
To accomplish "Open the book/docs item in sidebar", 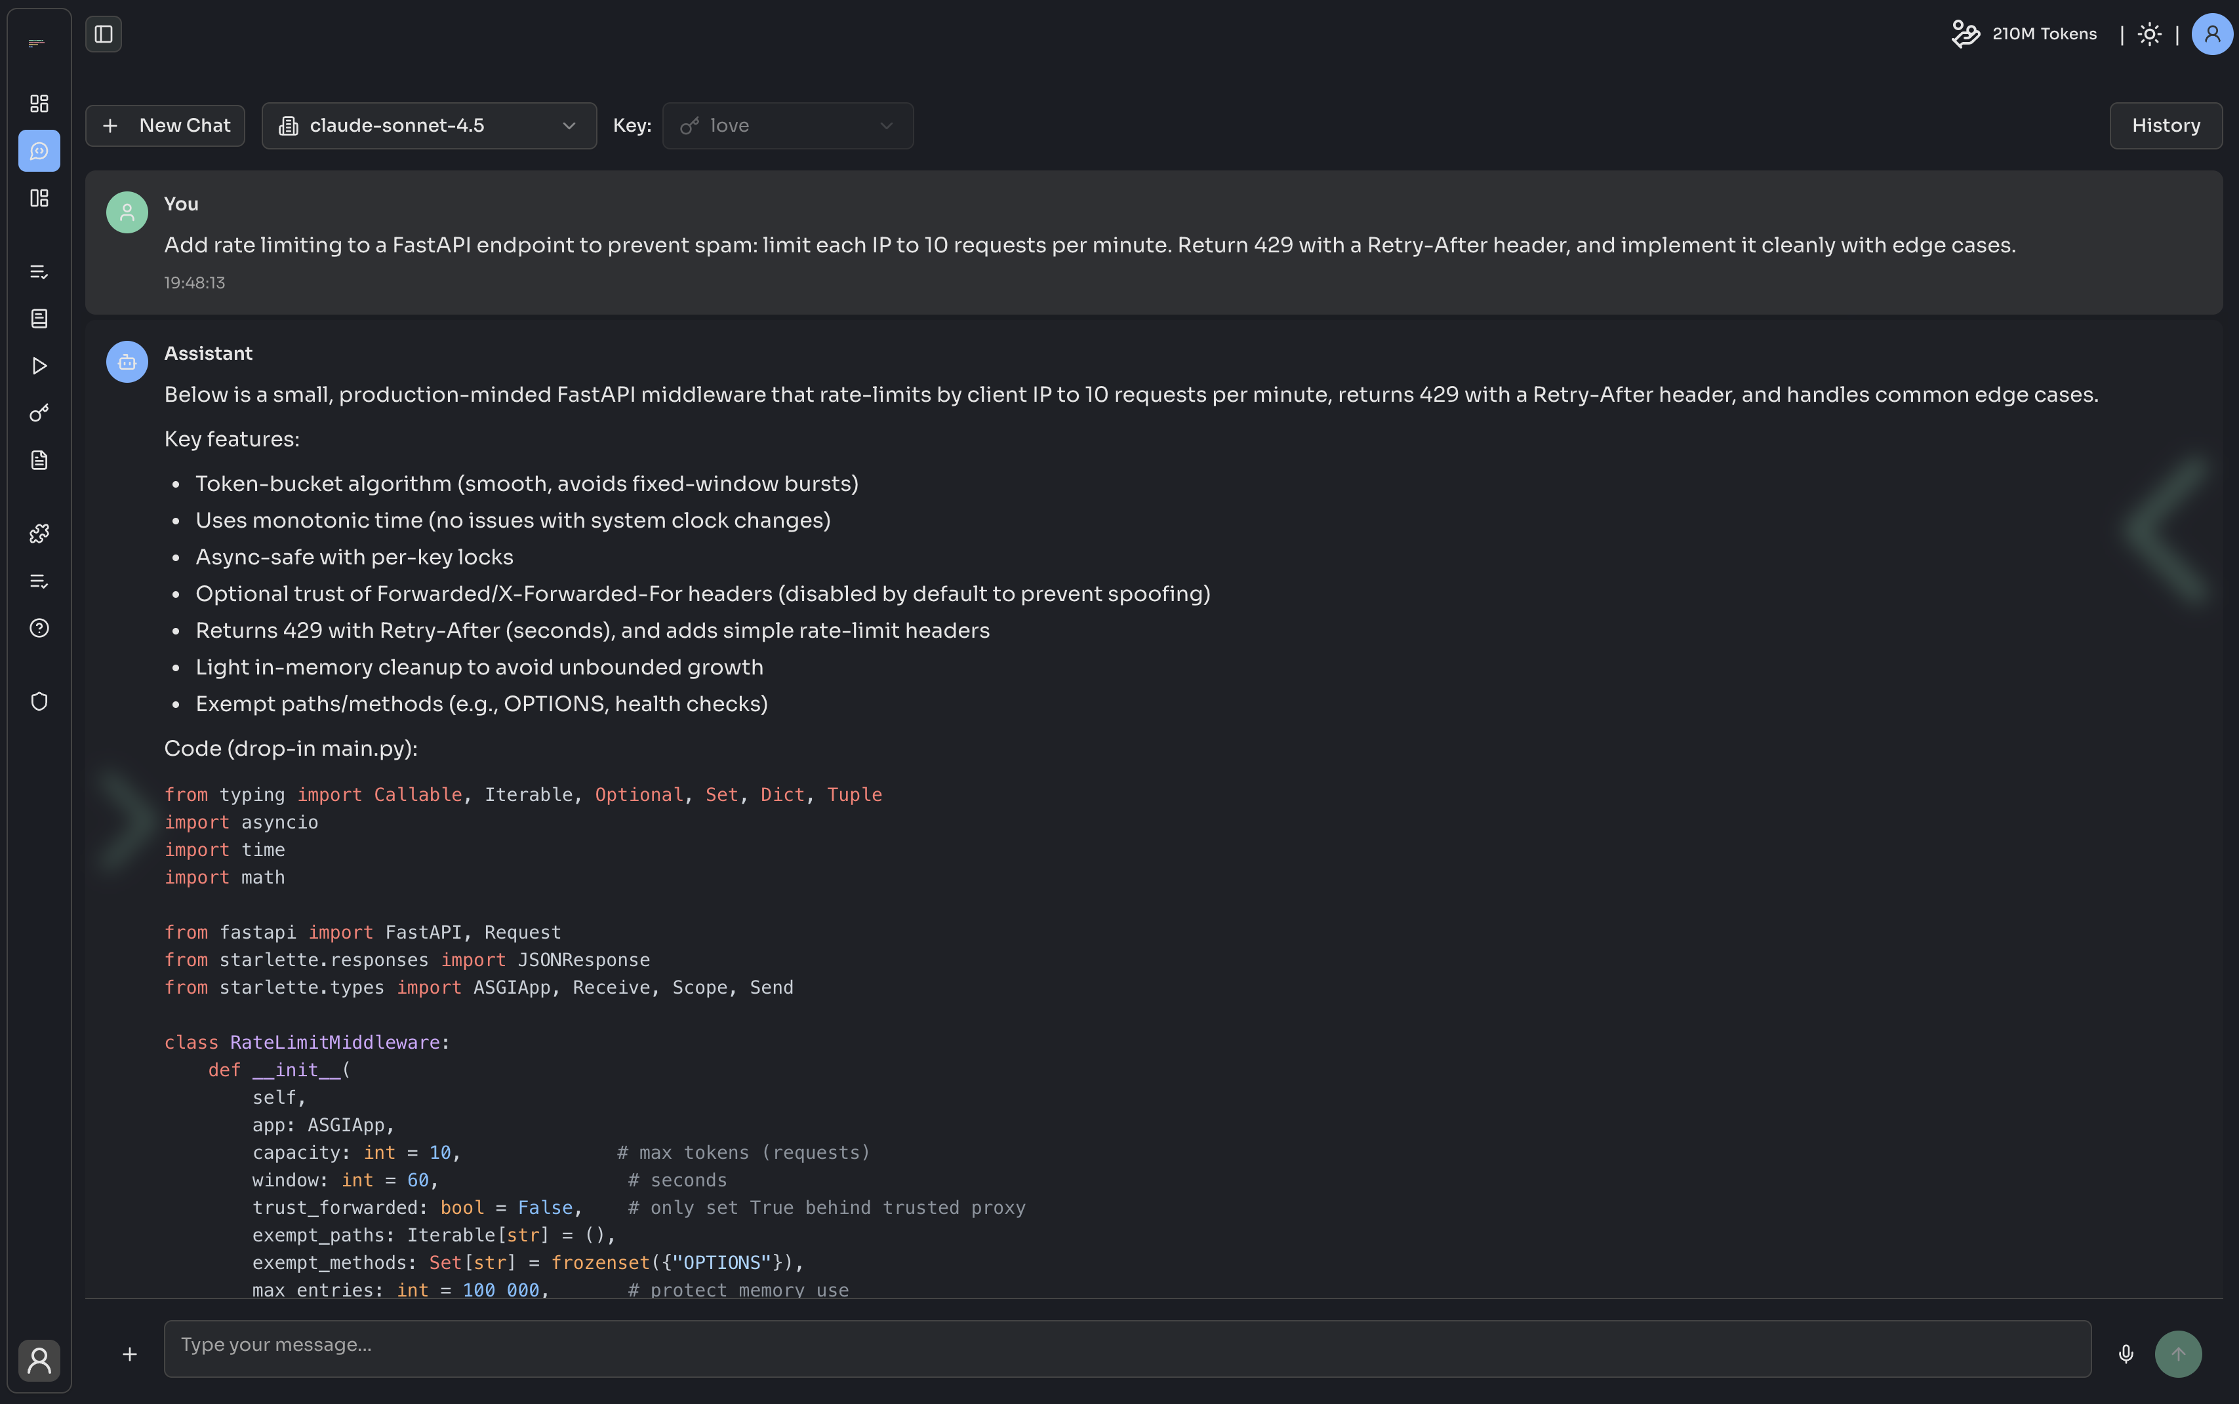I will [39, 319].
